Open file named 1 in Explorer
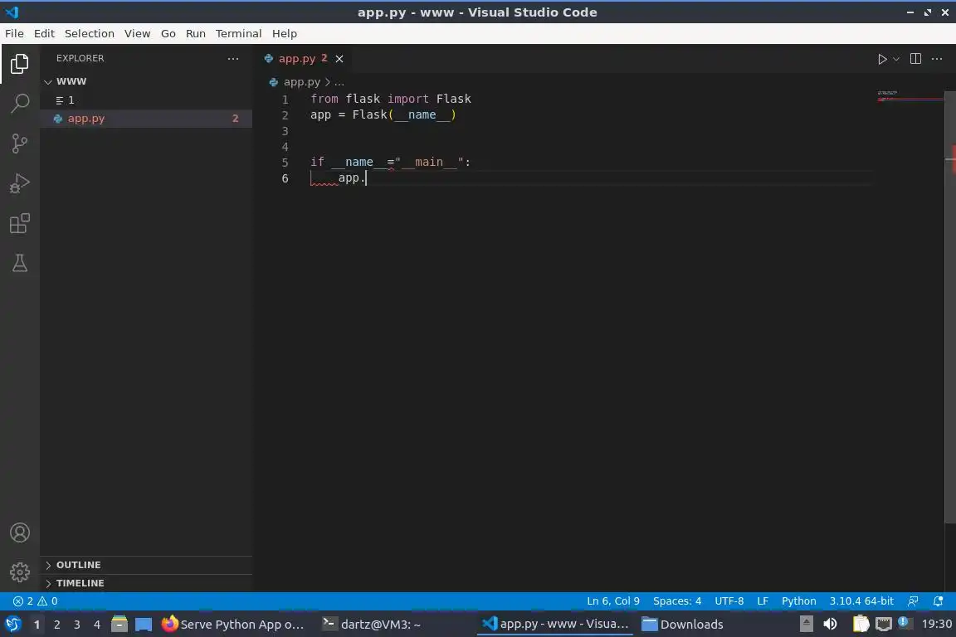Screen dimensions: 956x637 point(146,100)
